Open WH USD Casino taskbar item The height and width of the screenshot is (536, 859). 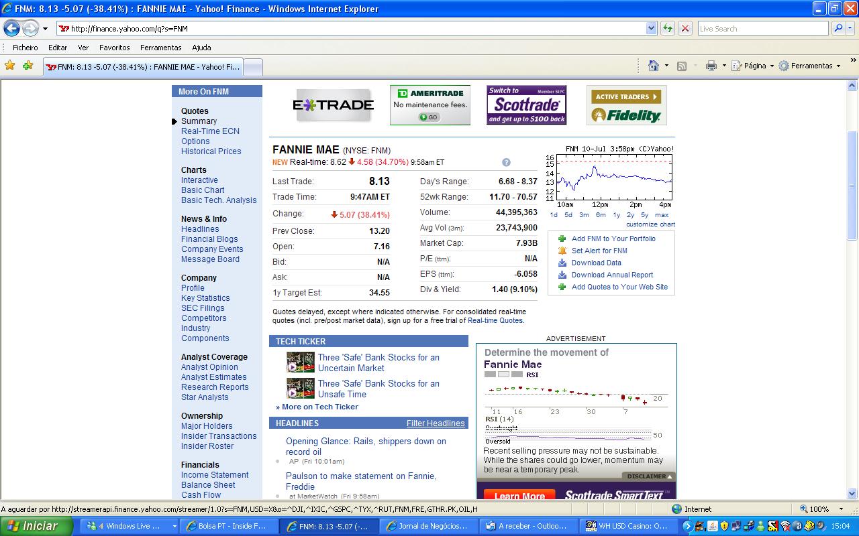click(628, 526)
